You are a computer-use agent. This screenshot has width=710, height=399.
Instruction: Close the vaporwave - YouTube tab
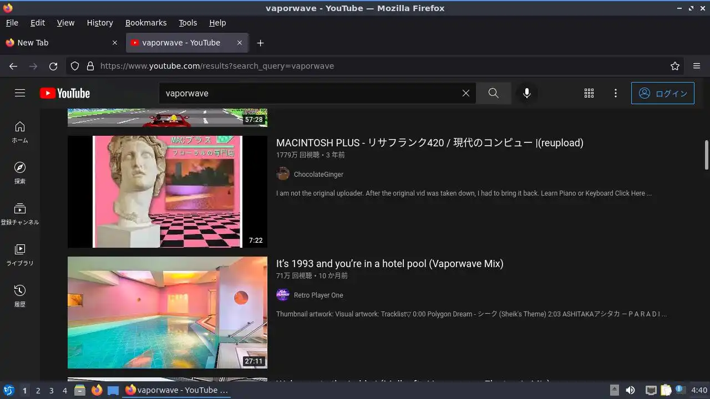coord(240,43)
